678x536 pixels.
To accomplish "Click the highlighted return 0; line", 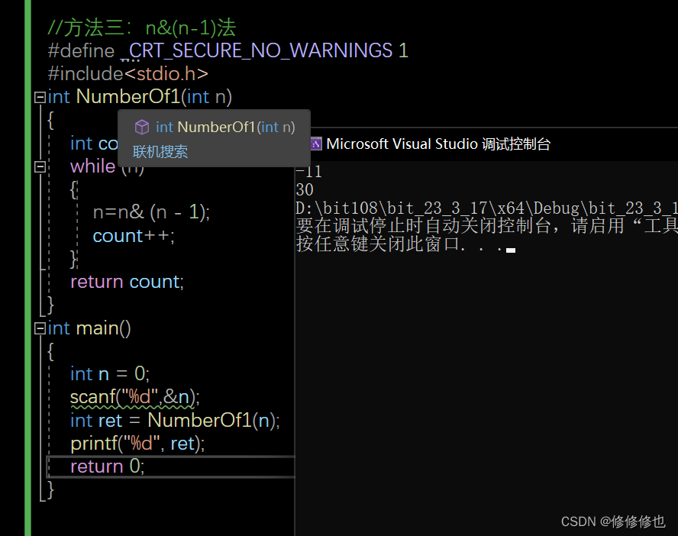I will [x=107, y=467].
